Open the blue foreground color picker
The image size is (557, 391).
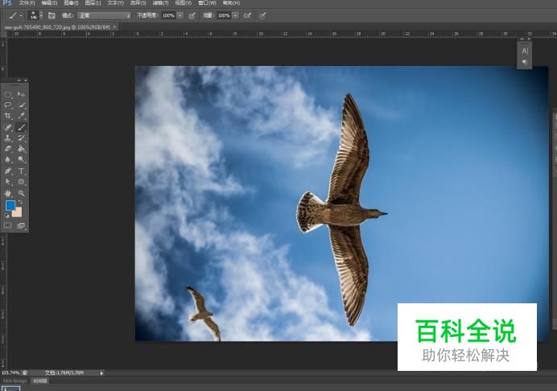pos(10,205)
